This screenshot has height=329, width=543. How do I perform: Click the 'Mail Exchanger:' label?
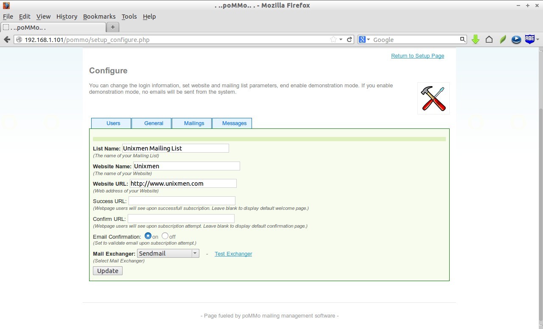[114, 254]
